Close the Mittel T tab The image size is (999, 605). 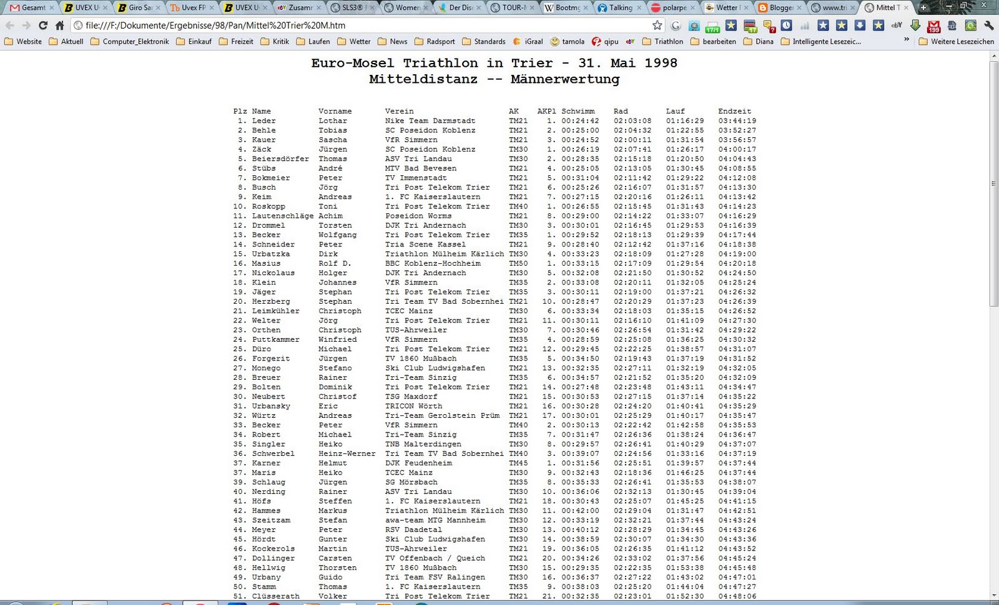coord(907,7)
